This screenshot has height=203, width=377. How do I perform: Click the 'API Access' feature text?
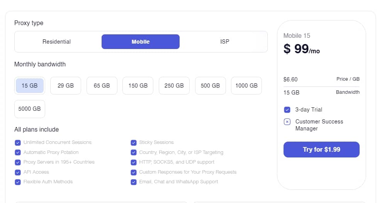36,172
